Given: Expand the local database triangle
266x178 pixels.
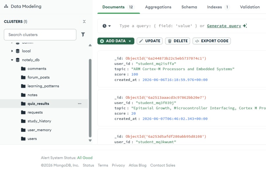Looking at the screenshot, I should click(x=12, y=51).
